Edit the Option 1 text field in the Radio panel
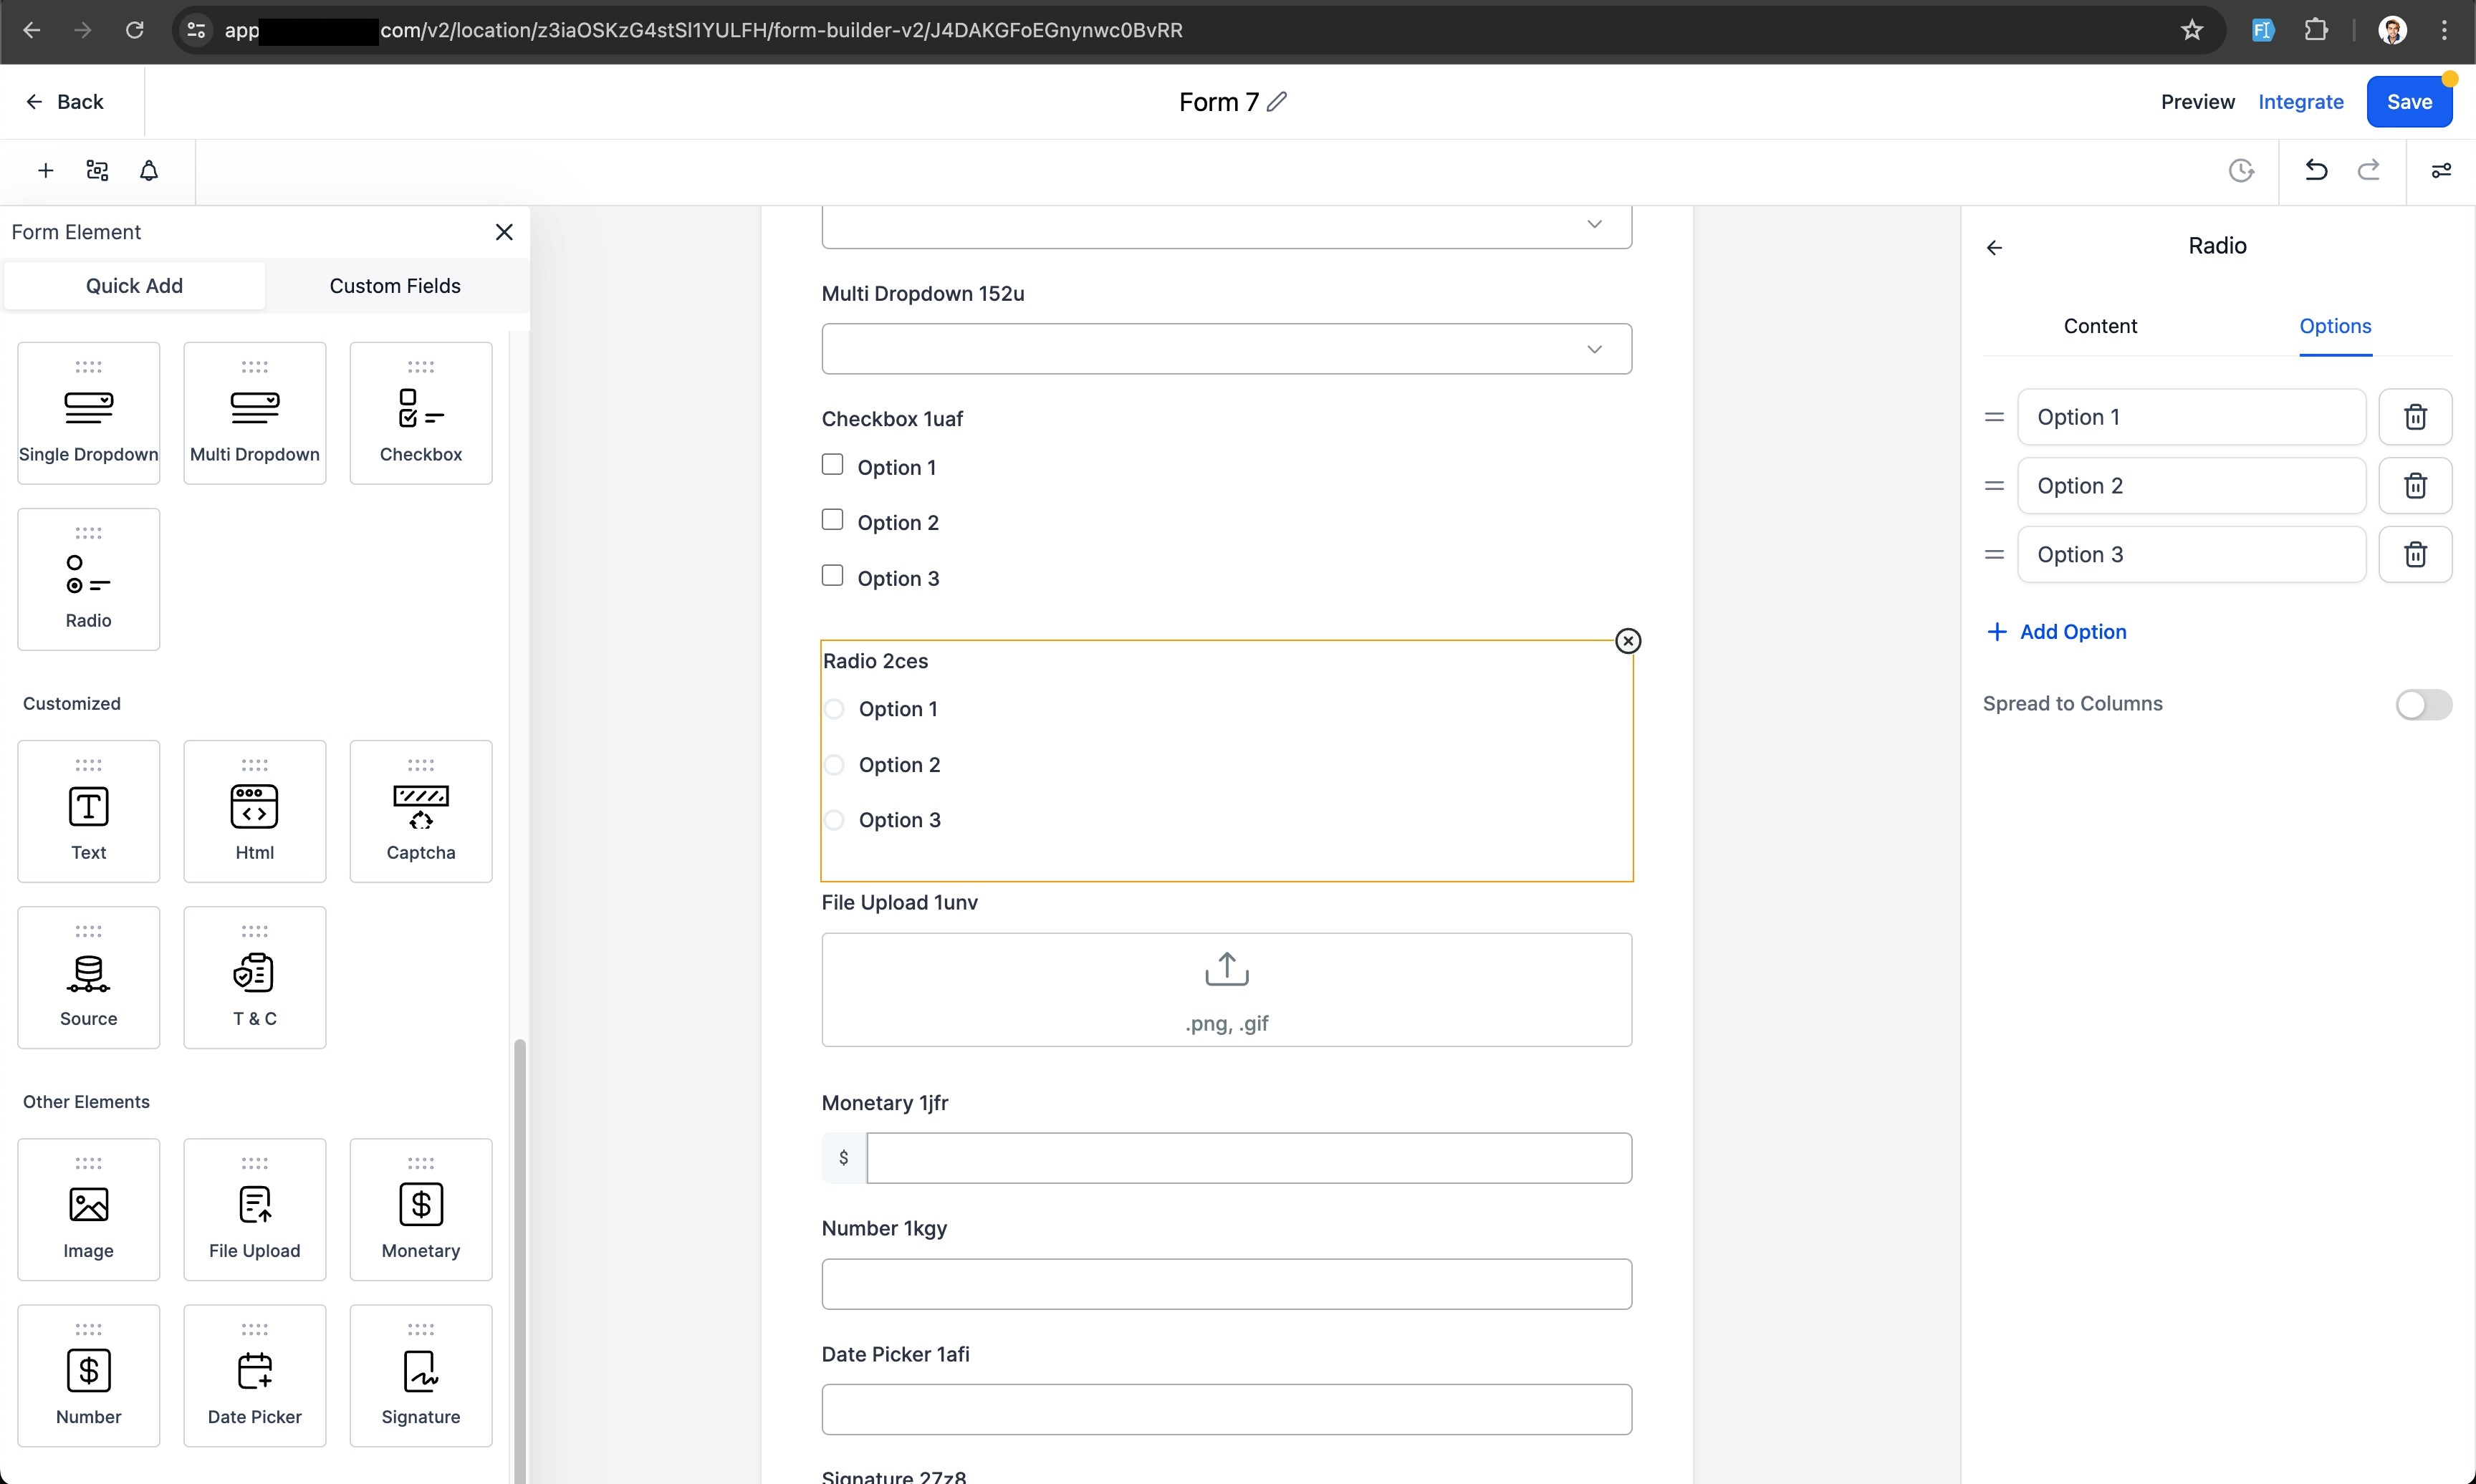This screenshot has width=2476, height=1484. click(x=2191, y=417)
